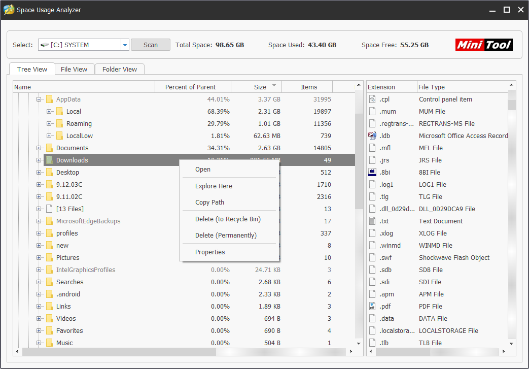Switch to the File View tab

point(74,69)
